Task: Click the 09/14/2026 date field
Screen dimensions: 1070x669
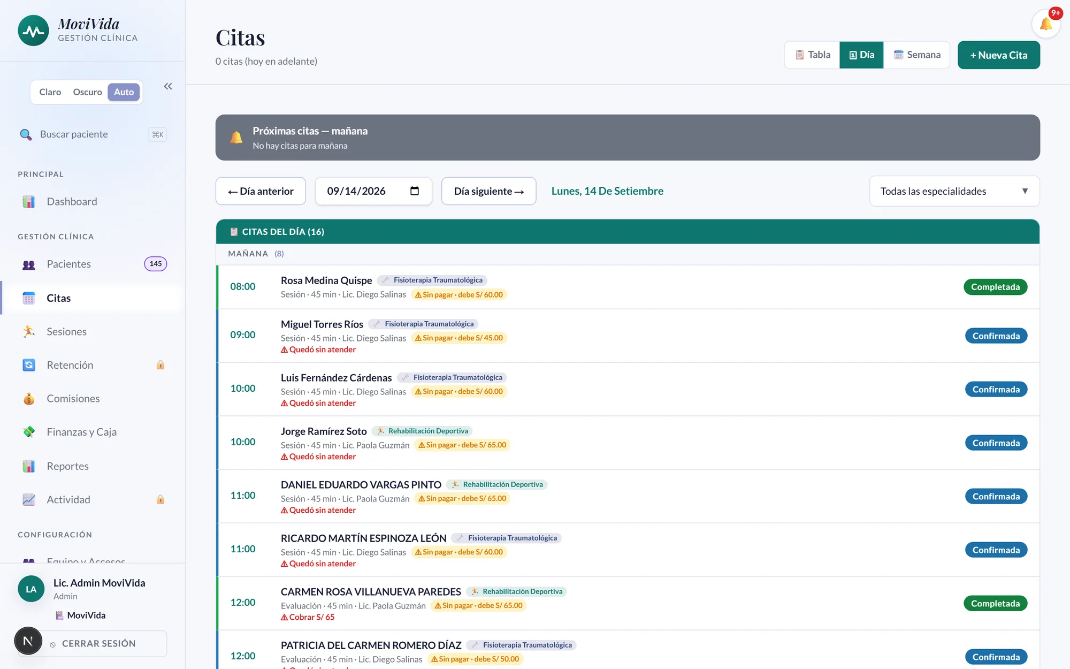Action: click(373, 191)
